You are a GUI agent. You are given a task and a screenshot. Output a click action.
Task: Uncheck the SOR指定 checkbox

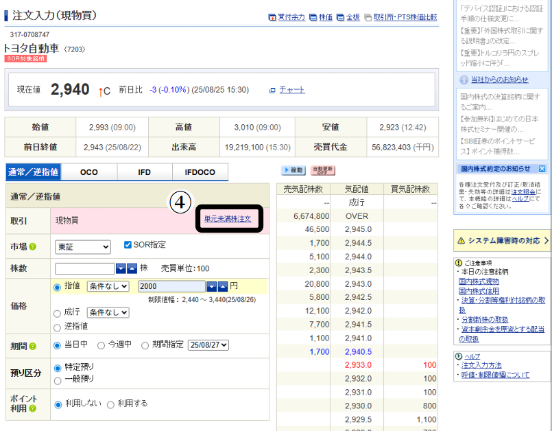click(128, 245)
